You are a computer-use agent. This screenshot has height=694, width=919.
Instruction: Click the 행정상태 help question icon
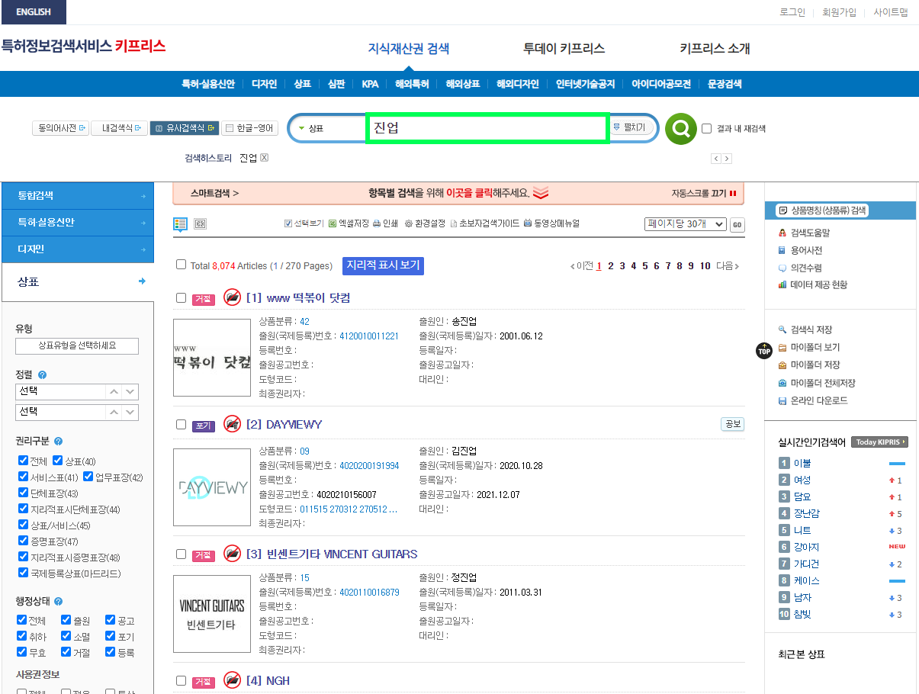pyautogui.click(x=58, y=601)
